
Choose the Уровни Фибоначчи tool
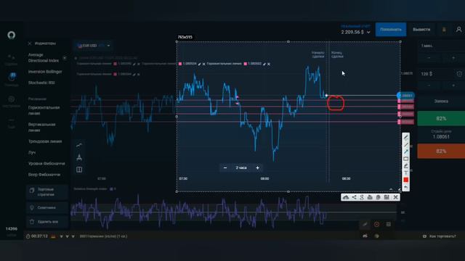(46, 164)
